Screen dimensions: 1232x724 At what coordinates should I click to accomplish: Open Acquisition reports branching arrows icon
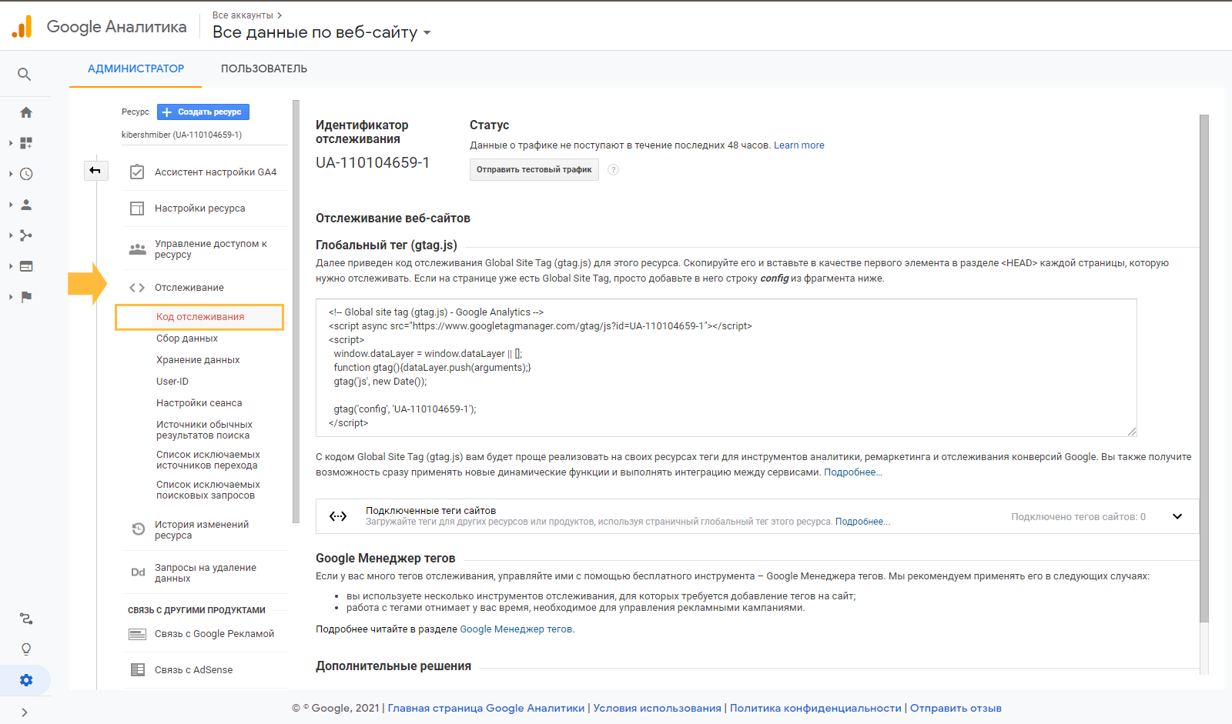(26, 235)
